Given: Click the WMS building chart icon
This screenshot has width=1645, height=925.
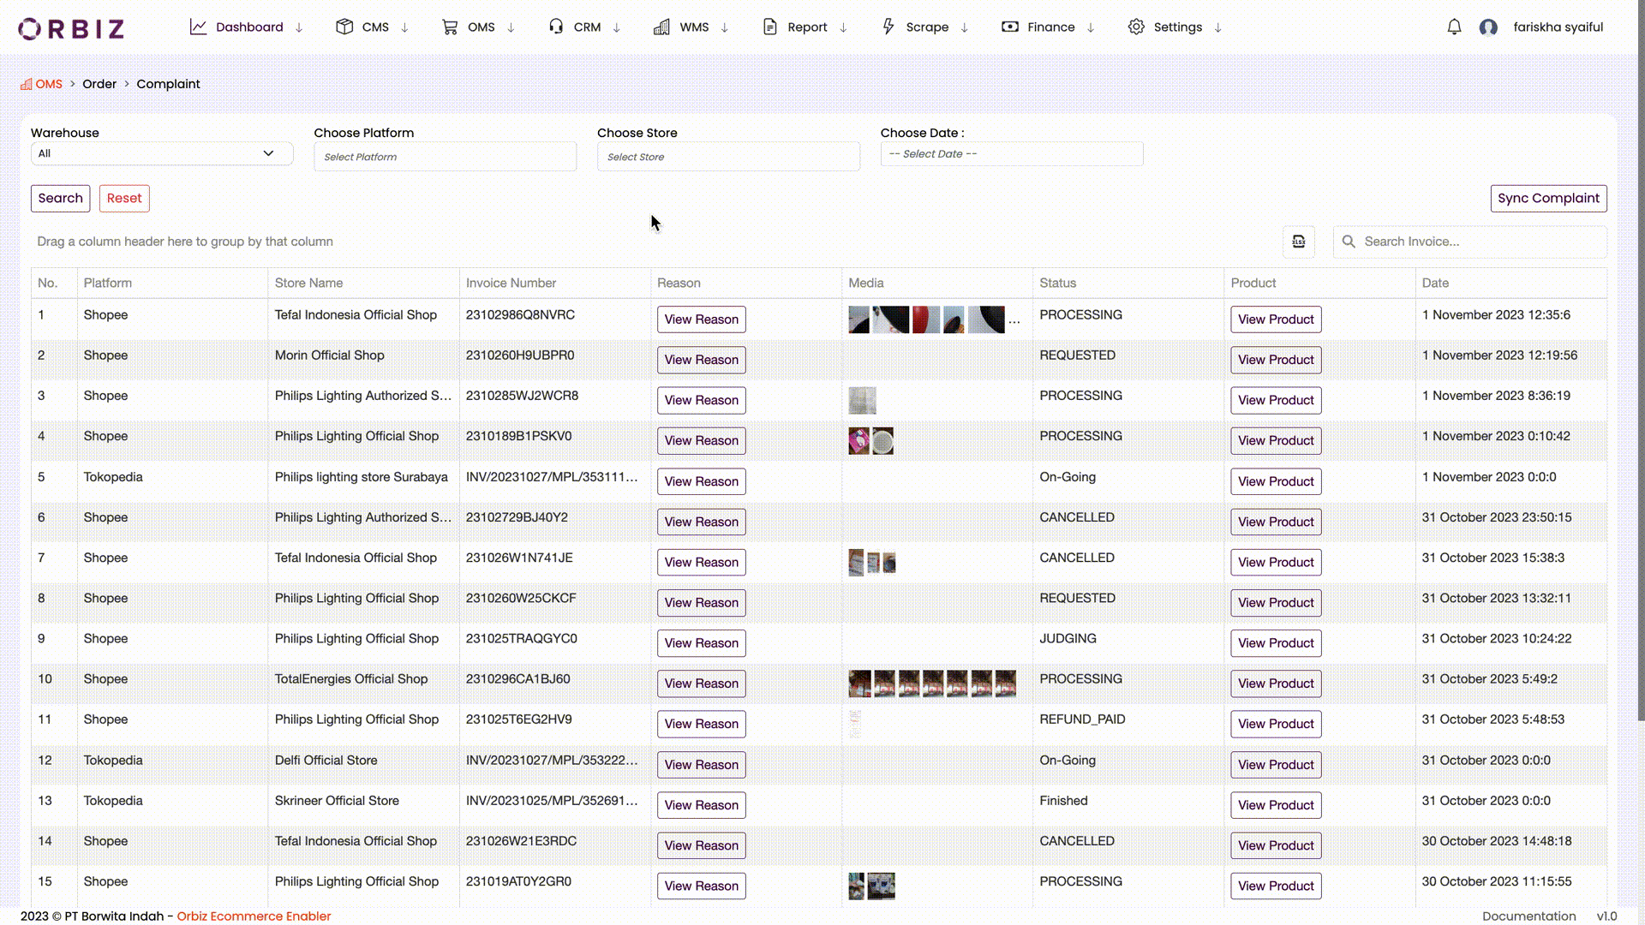Looking at the screenshot, I should tap(661, 27).
